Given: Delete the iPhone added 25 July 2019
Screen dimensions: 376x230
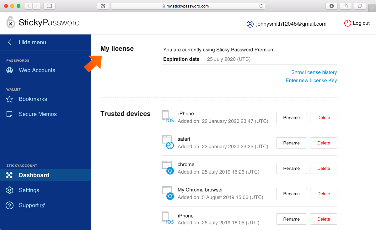Looking at the screenshot, I should click(x=324, y=219).
